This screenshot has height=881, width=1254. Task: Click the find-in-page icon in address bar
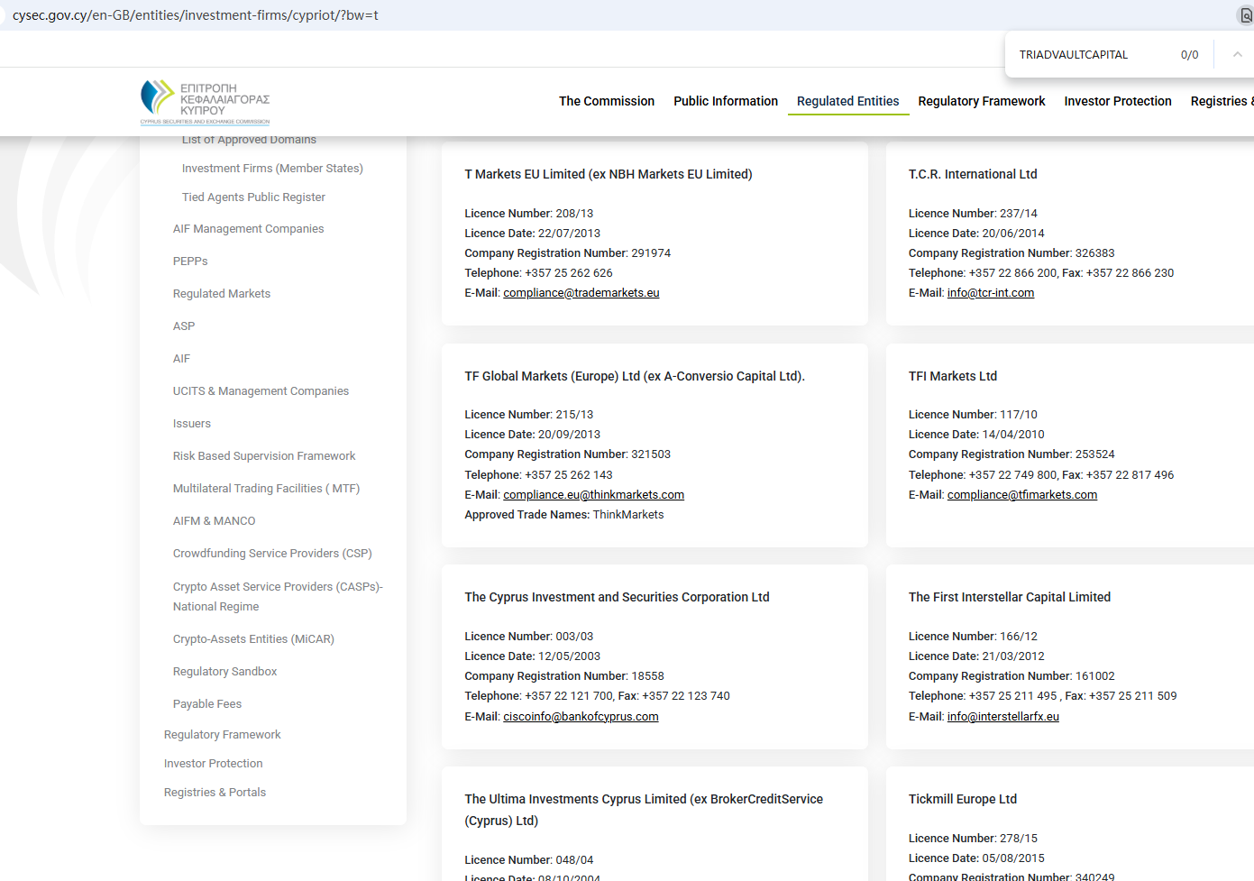pyautogui.click(x=1246, y=15)
